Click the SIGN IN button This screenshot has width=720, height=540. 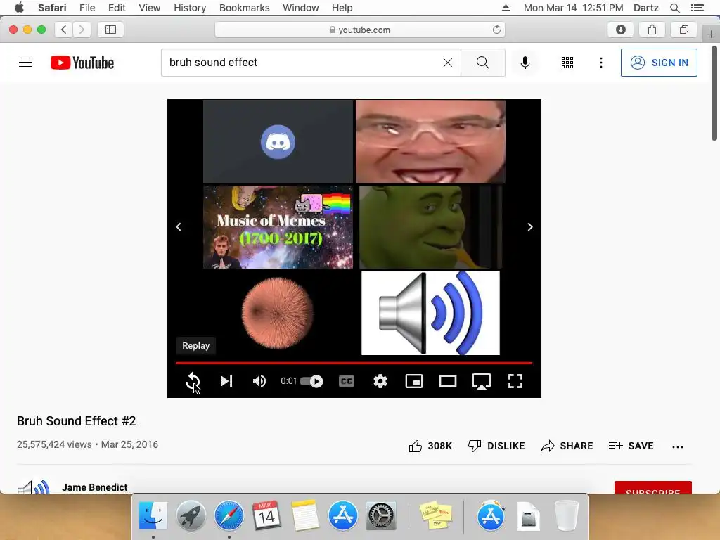coord(659,63)
